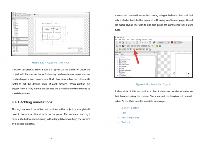Open the Macro menu
The height and width of the screenshot is (144, 205).
(x=133, y=40)
